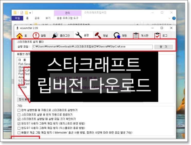Toggle Windows 7 graphics fix registry method

tap(19, 124)
